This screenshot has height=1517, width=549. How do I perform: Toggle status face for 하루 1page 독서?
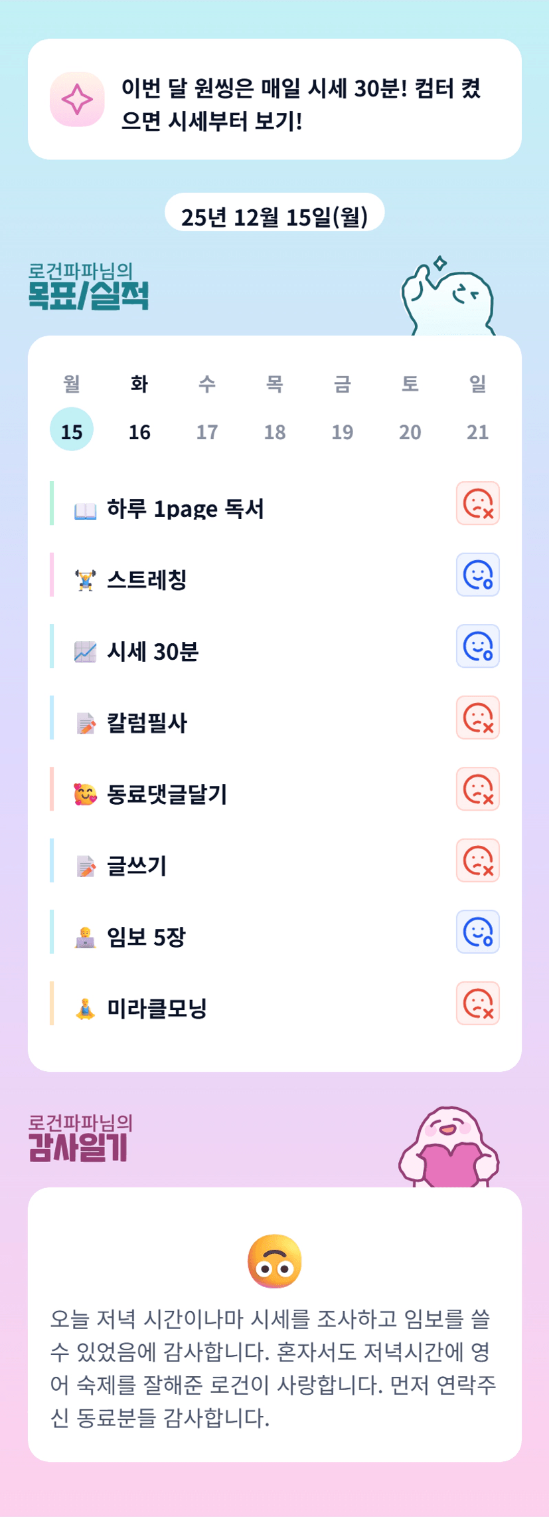tap(477, 503)
